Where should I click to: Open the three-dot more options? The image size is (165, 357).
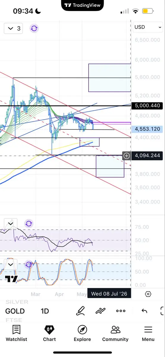pos(121,311)
